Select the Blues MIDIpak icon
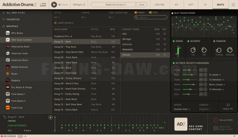This screenshot has width=238, height=138. (8, 74)
